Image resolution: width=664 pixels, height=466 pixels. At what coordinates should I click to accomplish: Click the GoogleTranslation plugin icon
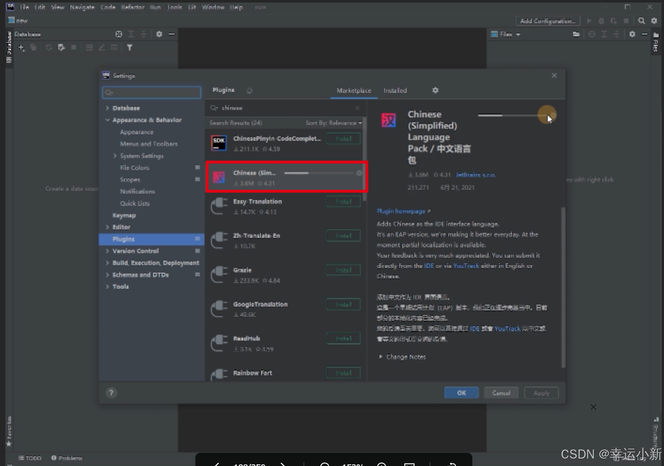[x=219, y=309]
